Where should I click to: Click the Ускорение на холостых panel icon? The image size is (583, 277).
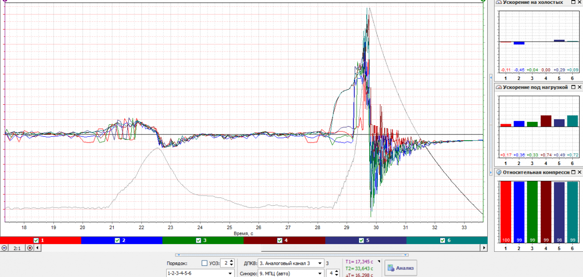[x=498, y=2]
